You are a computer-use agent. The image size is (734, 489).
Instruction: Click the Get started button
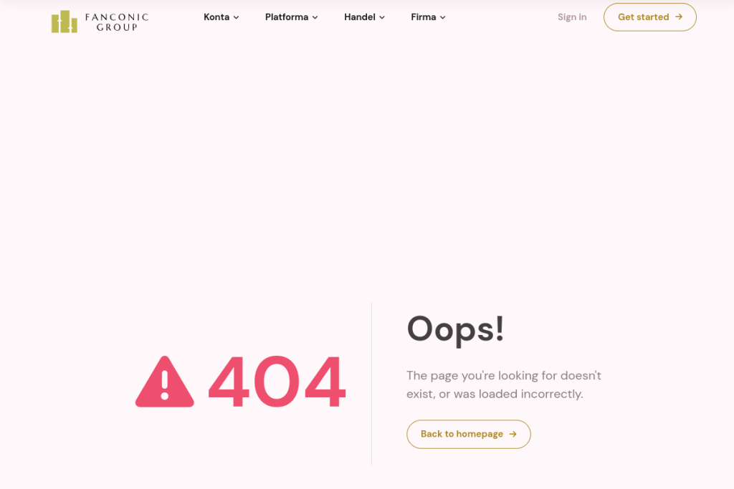pyautogui.click(x=649, y=17)
